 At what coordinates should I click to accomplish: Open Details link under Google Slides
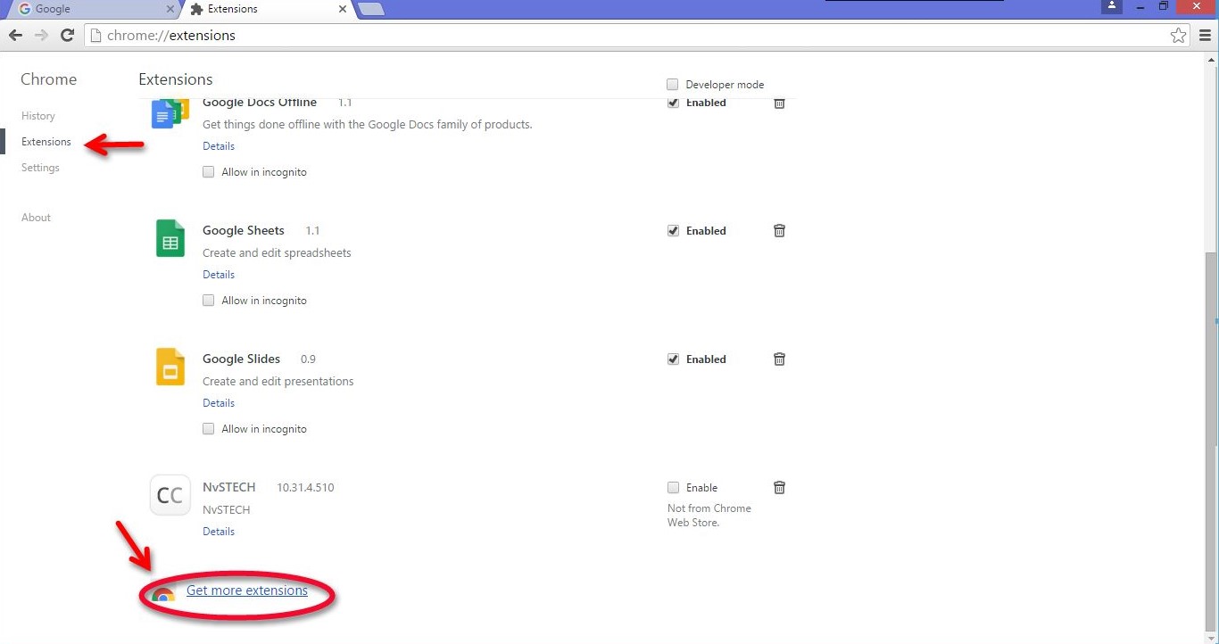pyautogui.click(x=219, y=403)
